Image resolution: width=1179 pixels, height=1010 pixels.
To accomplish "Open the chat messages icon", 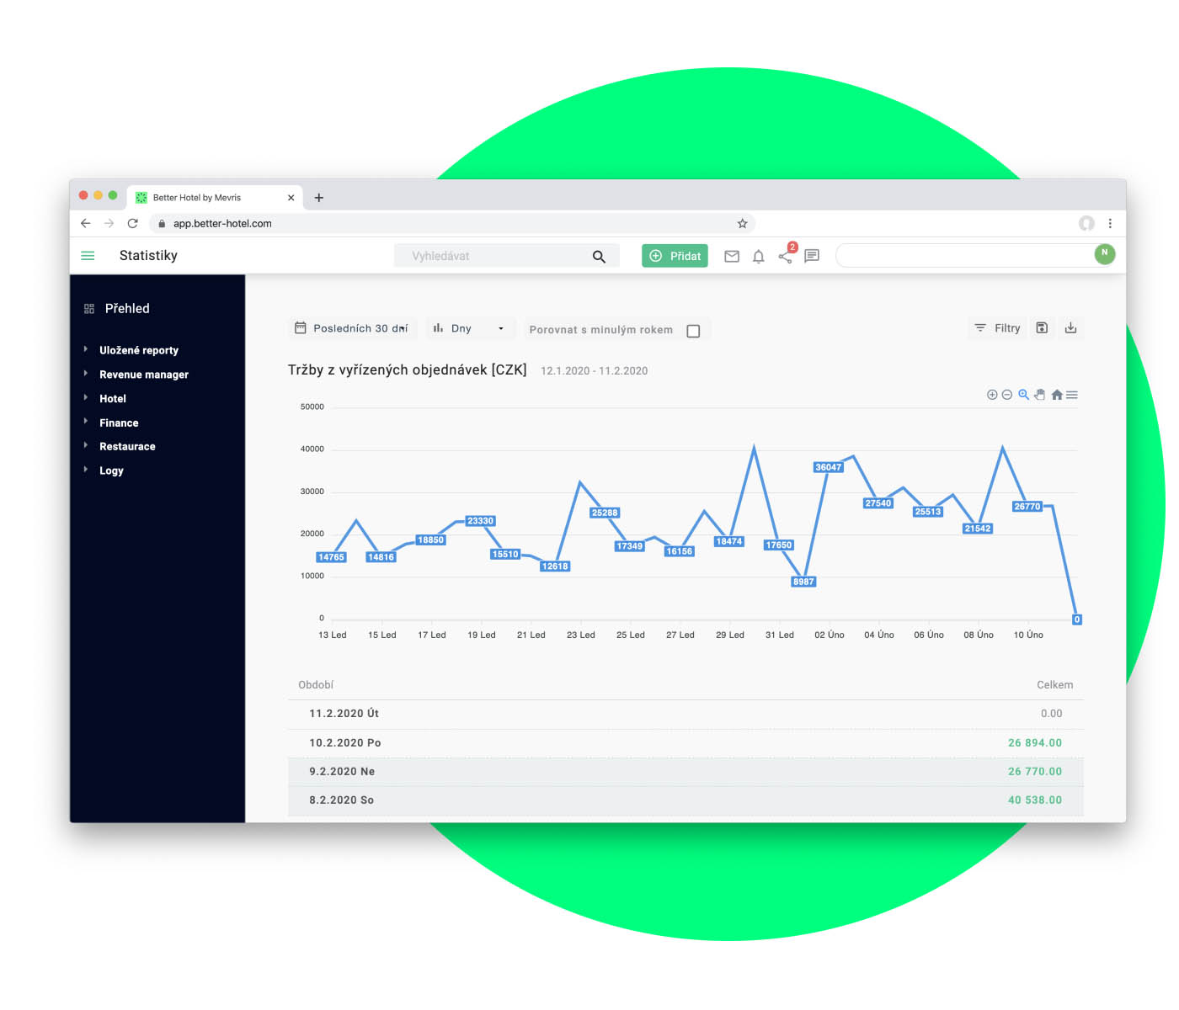I will [812, 256].
